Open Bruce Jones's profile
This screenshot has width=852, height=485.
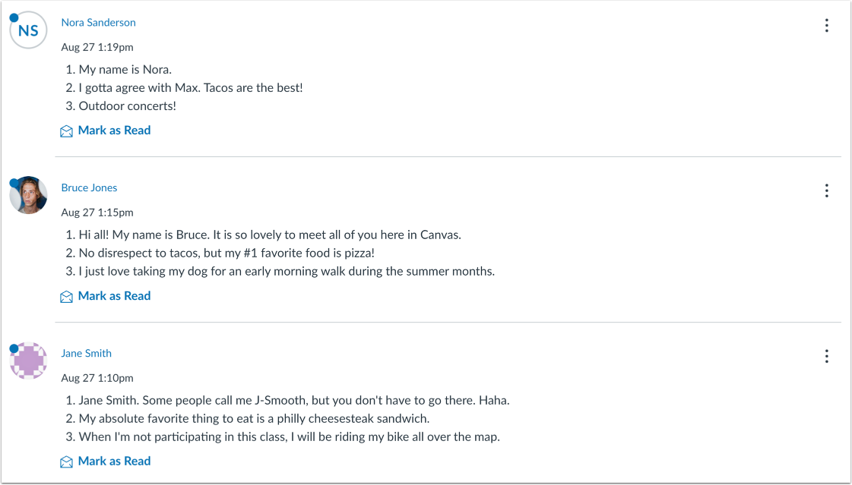coord(89,187)
